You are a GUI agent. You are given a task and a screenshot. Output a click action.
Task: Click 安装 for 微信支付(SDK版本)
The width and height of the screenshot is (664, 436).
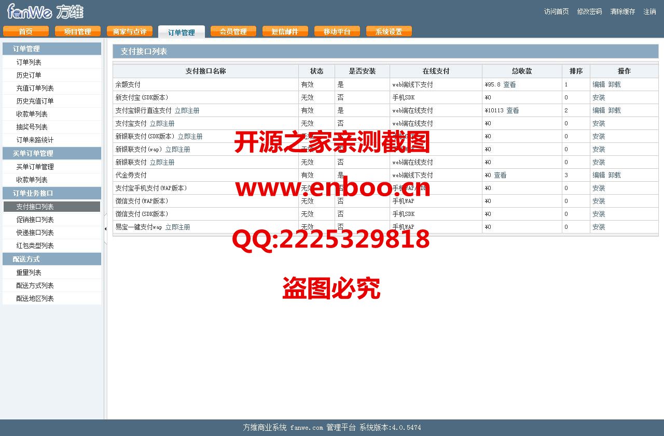tap(599, 214)
